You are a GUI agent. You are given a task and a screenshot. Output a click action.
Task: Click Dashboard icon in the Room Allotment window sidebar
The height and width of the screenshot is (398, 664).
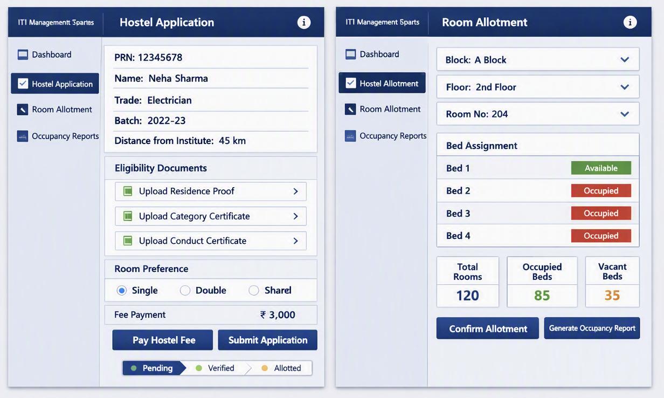[350, 54]
